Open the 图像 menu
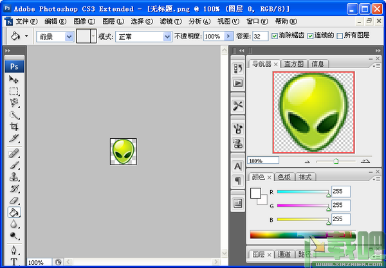This screenshot has height=268, width=386. click(x=84, y=22)
